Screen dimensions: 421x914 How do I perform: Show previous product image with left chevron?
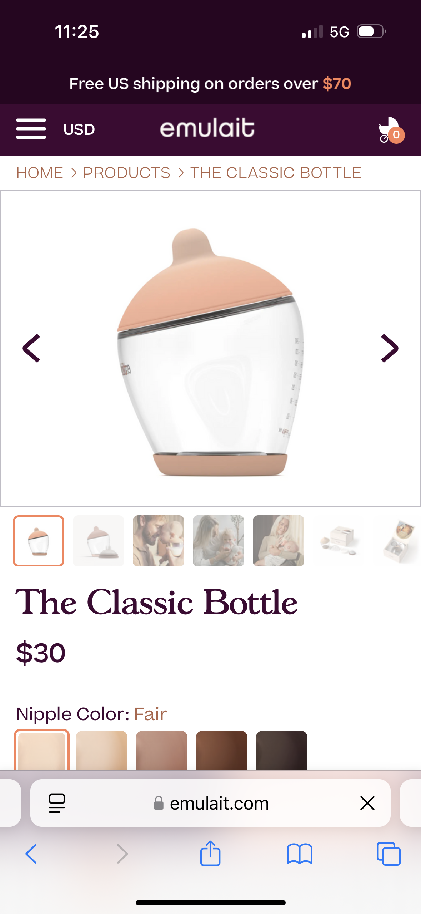click(31, 348)
